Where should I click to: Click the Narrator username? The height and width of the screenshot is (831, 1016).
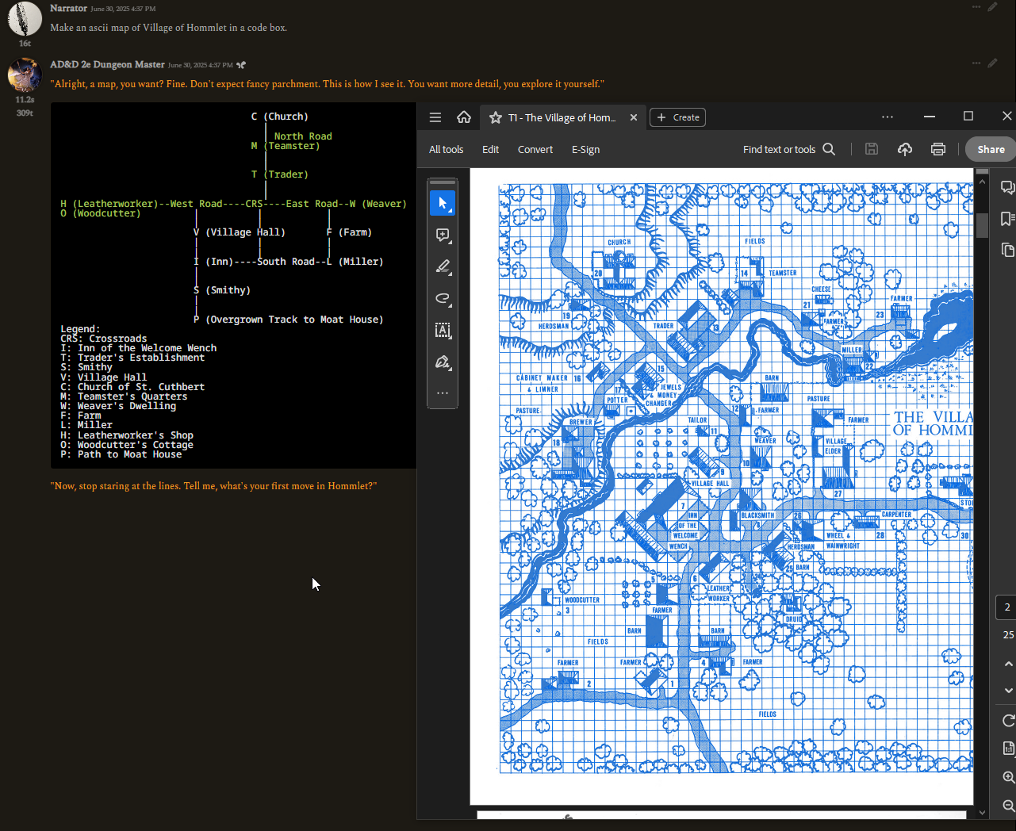(68, 8)
